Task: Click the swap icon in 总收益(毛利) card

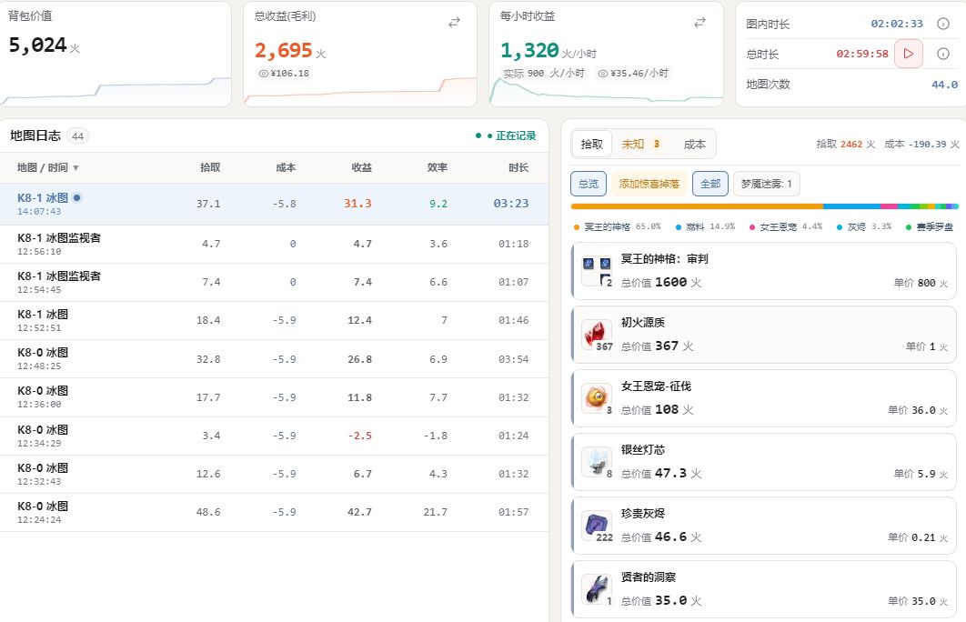Action: coord(454,23)
